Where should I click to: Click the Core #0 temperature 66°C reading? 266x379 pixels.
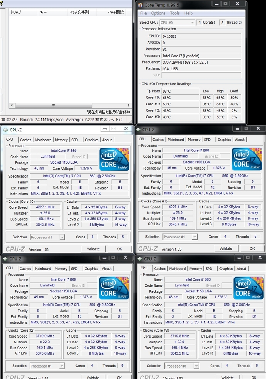pyautogui.click(x=181, y=98)
